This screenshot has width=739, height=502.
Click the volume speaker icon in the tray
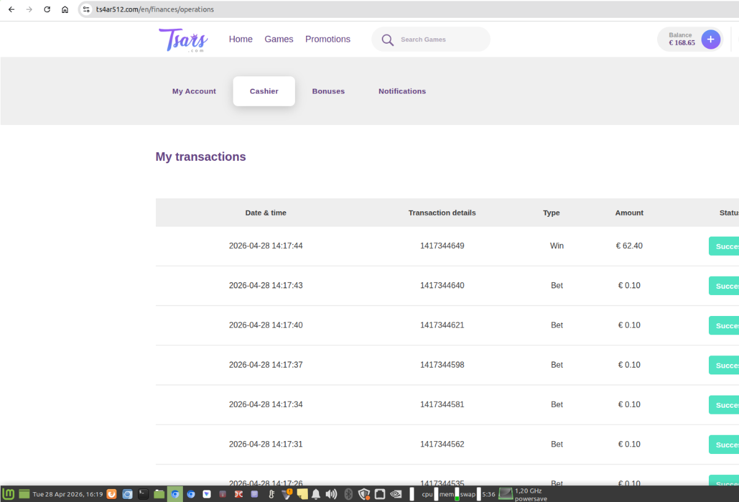[x=331, y=493]
